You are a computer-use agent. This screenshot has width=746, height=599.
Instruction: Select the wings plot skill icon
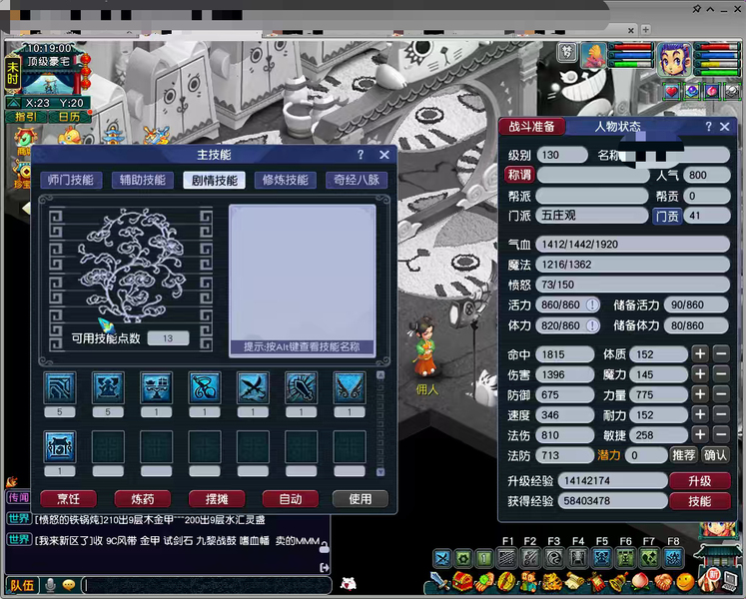tap(350, 387)
